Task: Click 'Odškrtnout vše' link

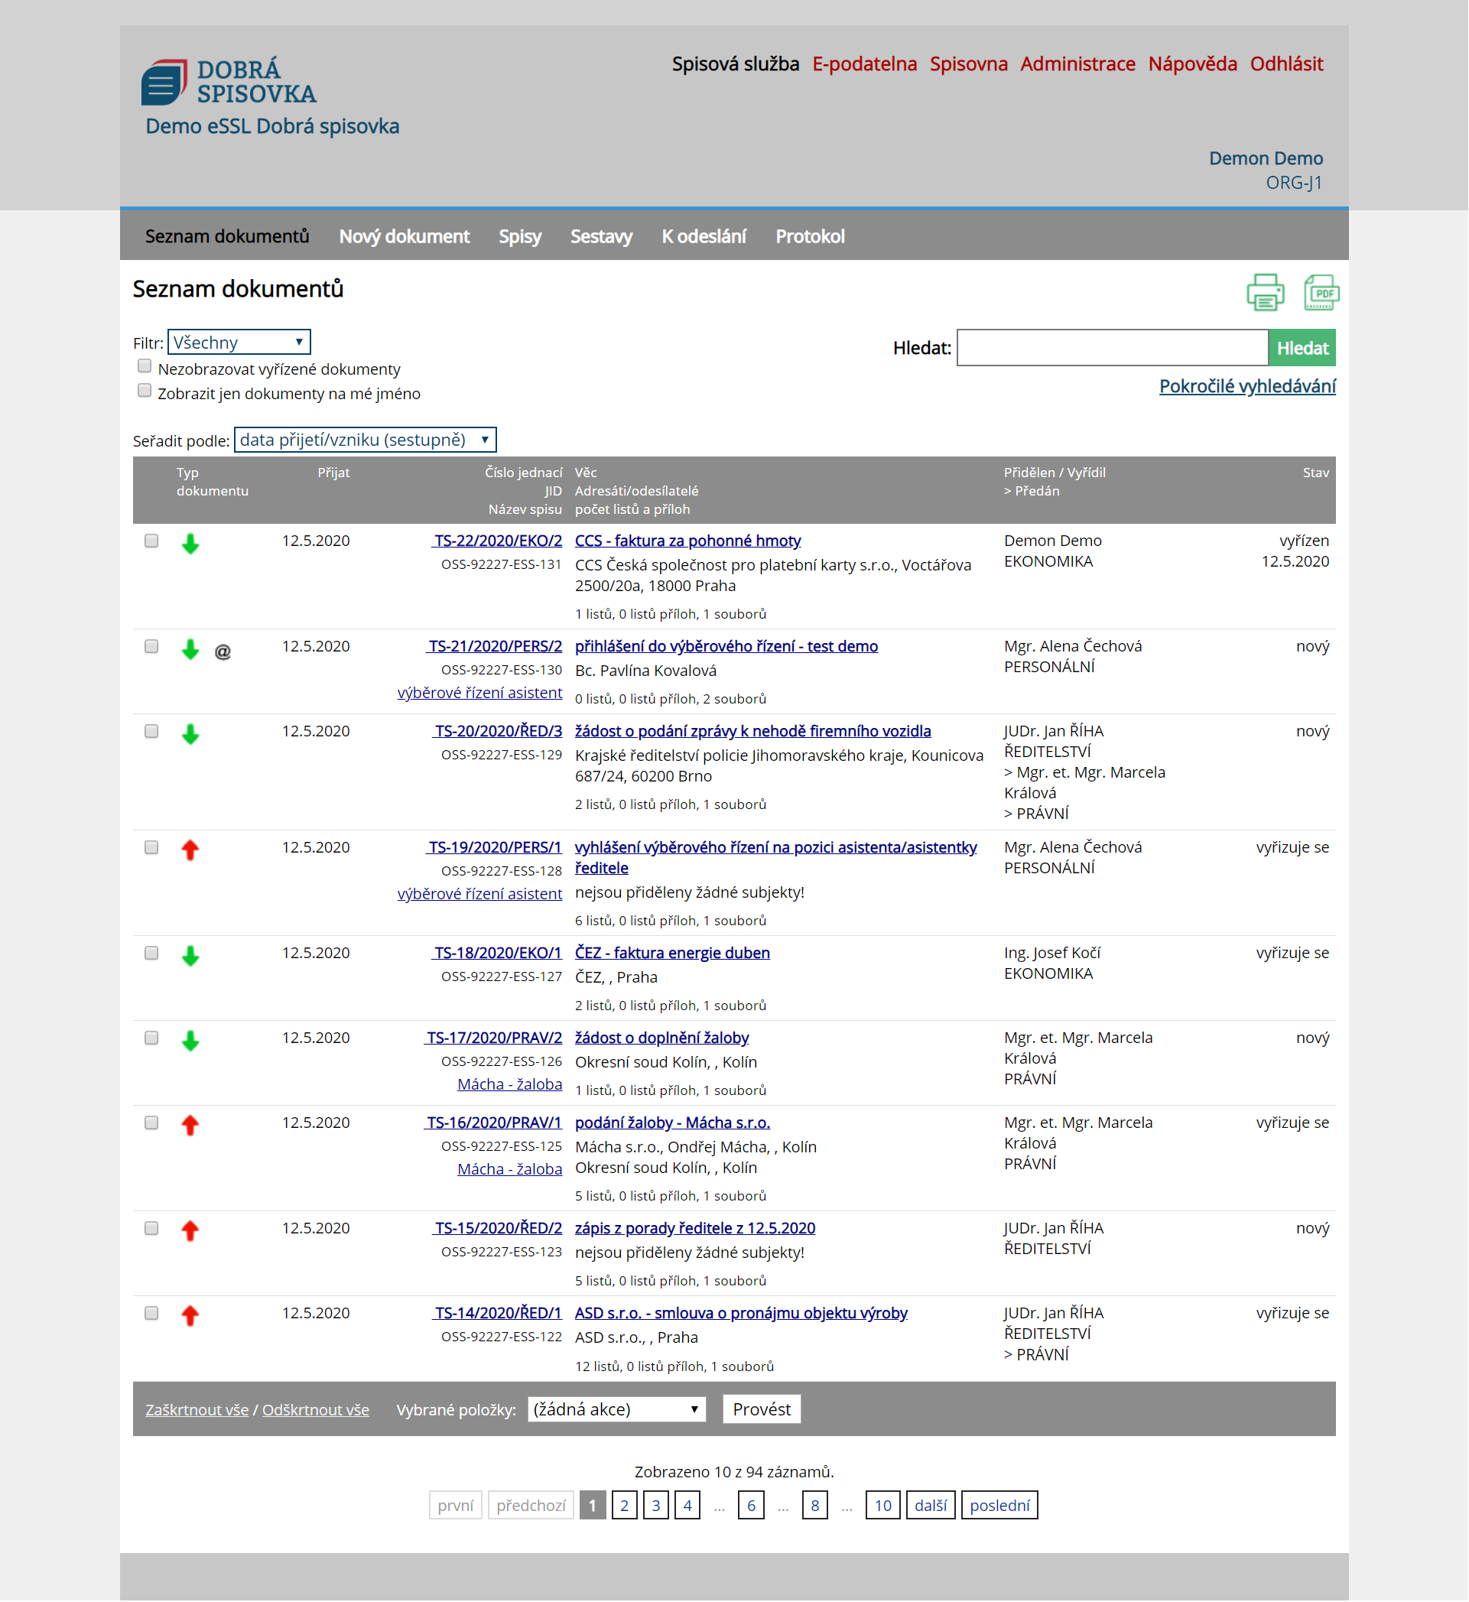Action: (316, 1411)
